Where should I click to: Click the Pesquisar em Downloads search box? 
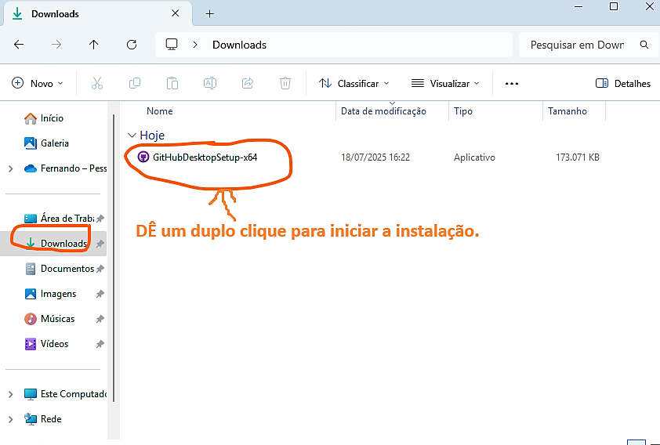tap(577, 45)
